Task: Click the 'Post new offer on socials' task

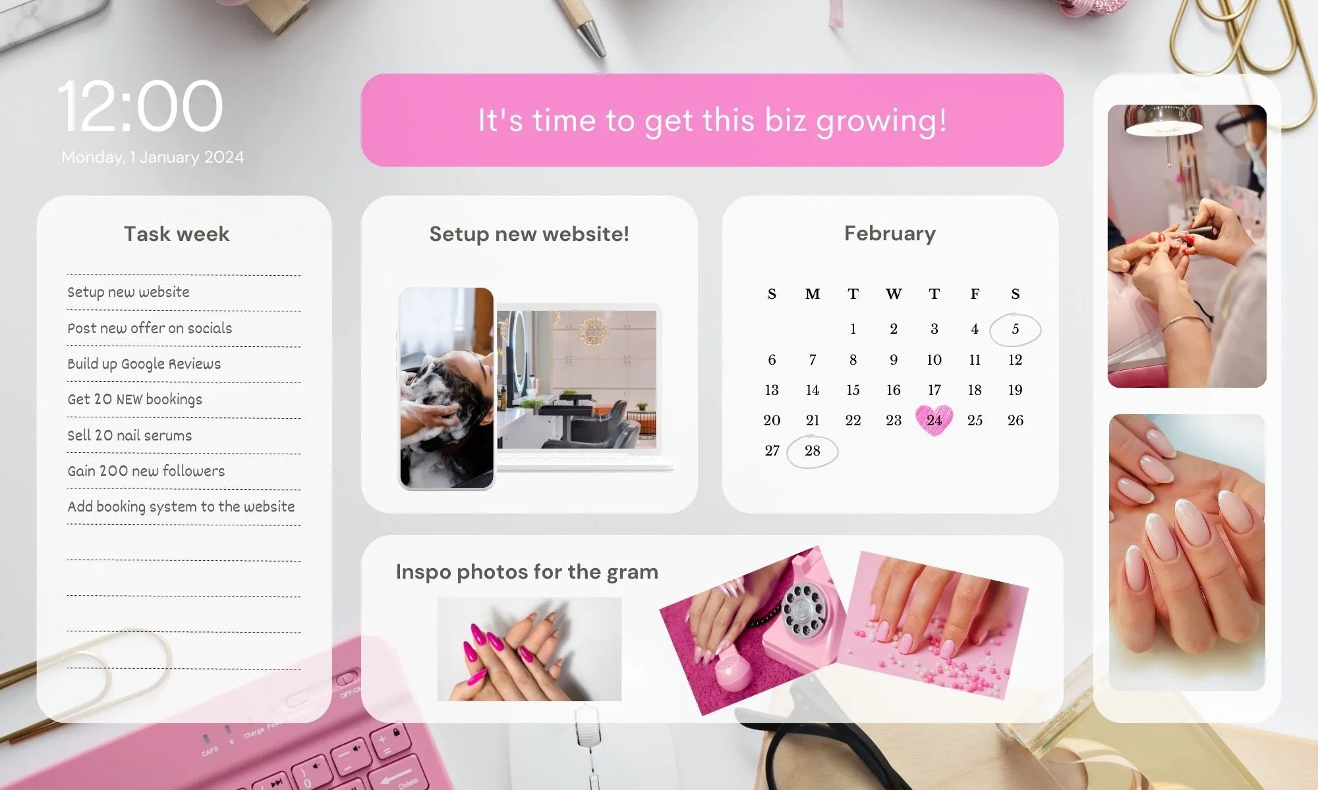Action: 150,329
